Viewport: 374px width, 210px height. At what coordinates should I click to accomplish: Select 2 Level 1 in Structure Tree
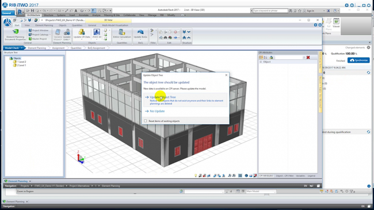click(21, 65)
